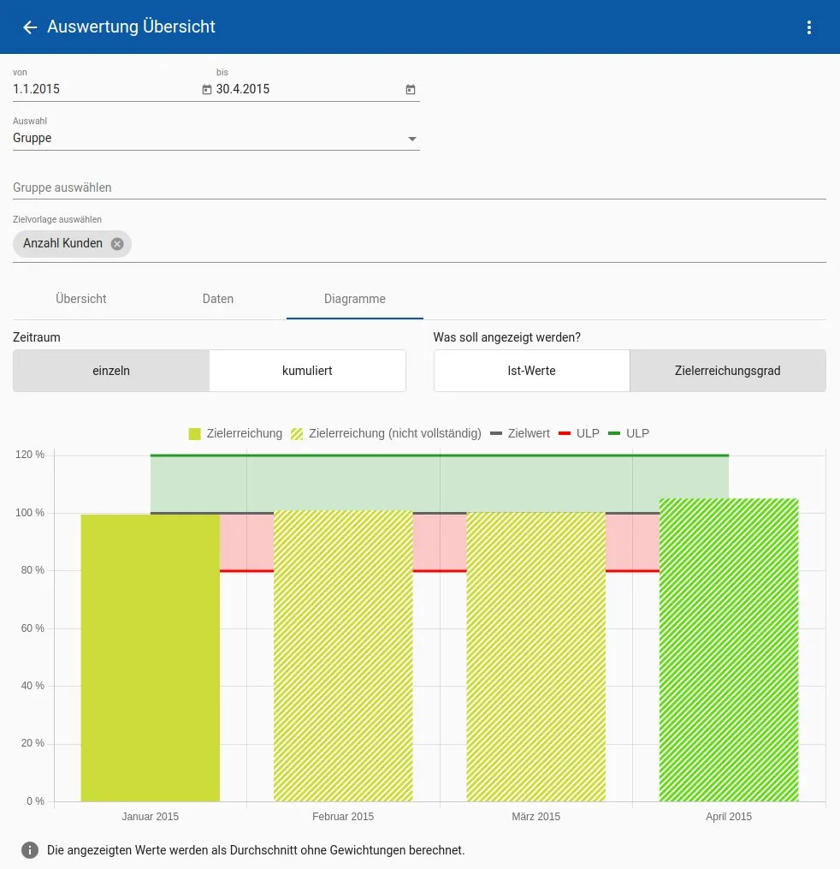Click the info icon below the chart

coord(30,850)
